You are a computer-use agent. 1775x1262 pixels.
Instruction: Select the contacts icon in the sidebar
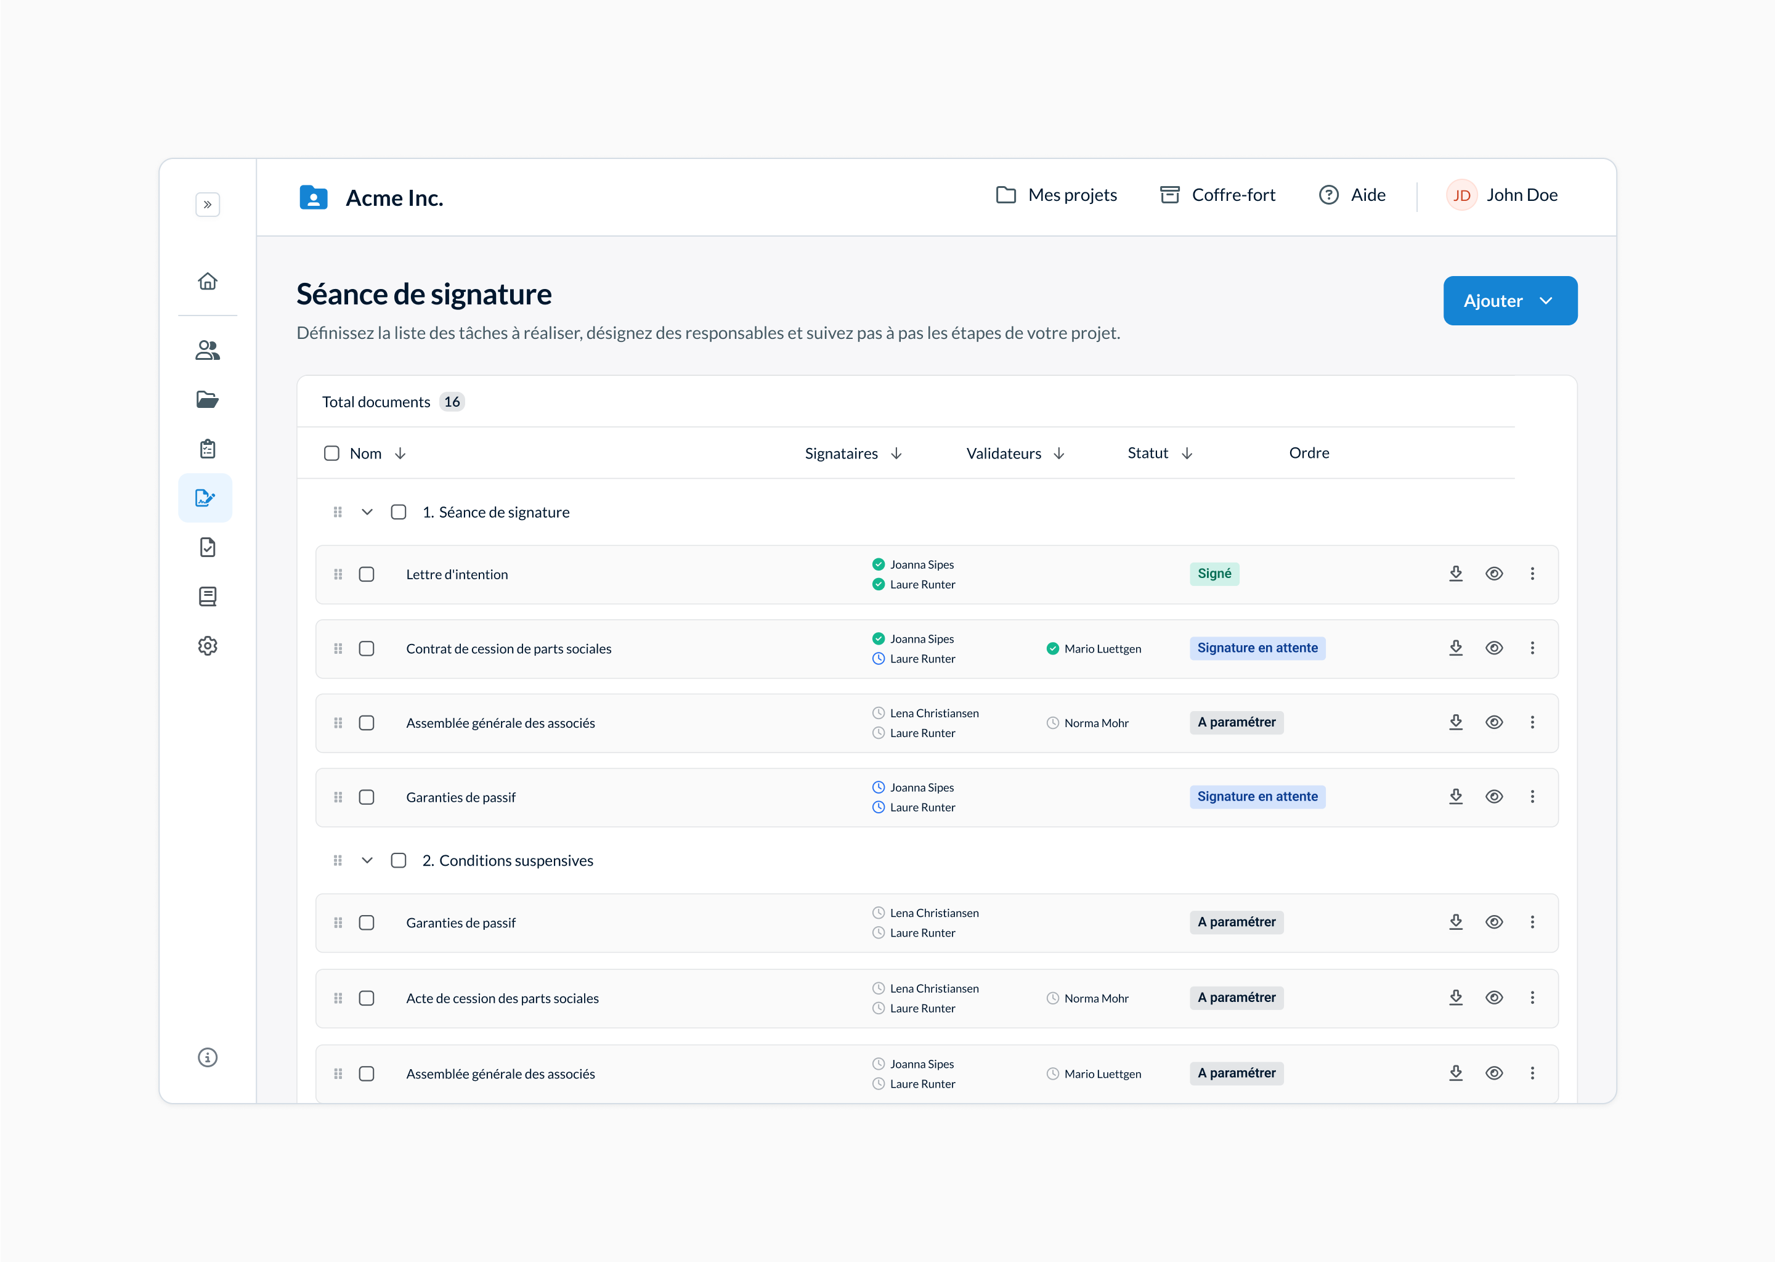208,351
